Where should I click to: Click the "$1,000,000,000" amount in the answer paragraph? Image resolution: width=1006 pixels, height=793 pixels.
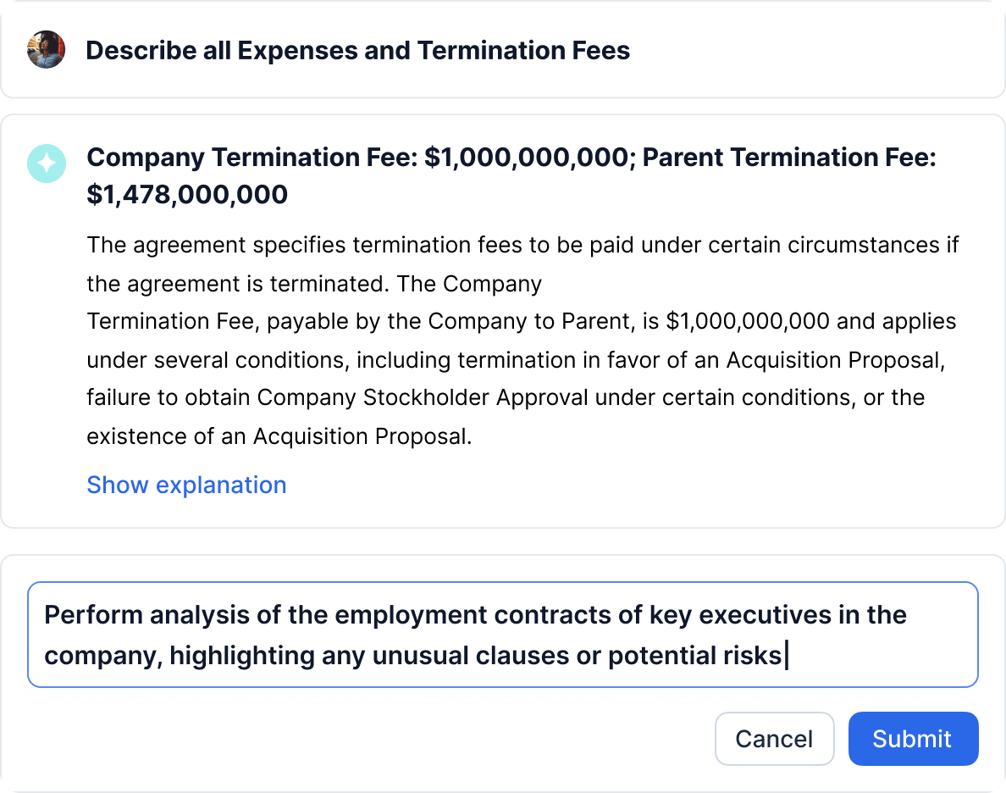pos(771,322)
